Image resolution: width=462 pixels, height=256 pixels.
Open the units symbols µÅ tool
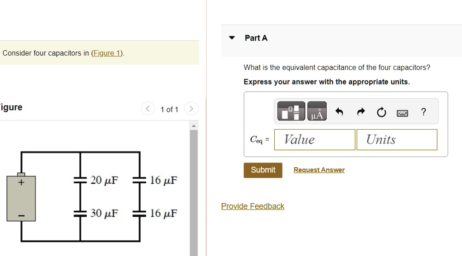[x=317, y=111]
